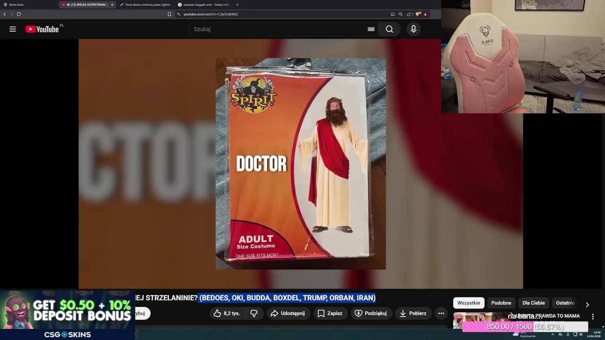Click the magnifying glass search button
The image size is (605, 340).
pyautogui.click(x=389, y=29)
